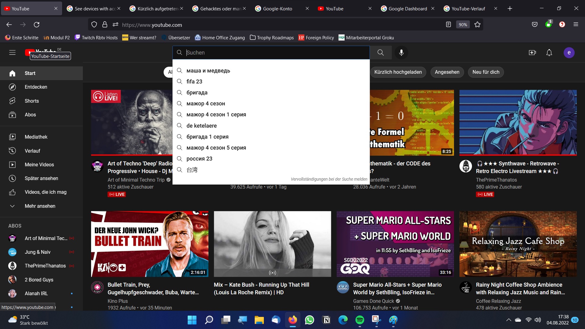Image resolution: width=585 pixels, height=329 pixels.
Task: Switch to the See devices with access tab
Action: click(94, 9)
